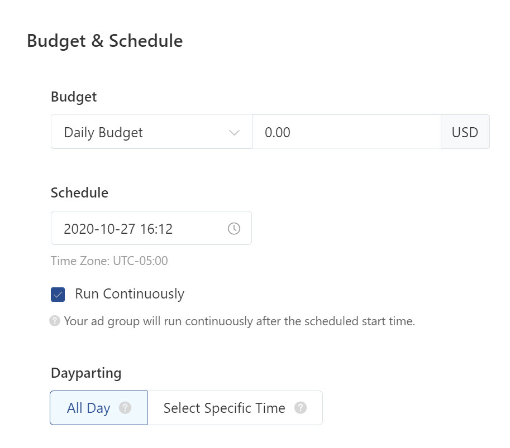Click the 2020-10-27 schedule field
Viewport: 510px width, 448px height.
point(140,228)
